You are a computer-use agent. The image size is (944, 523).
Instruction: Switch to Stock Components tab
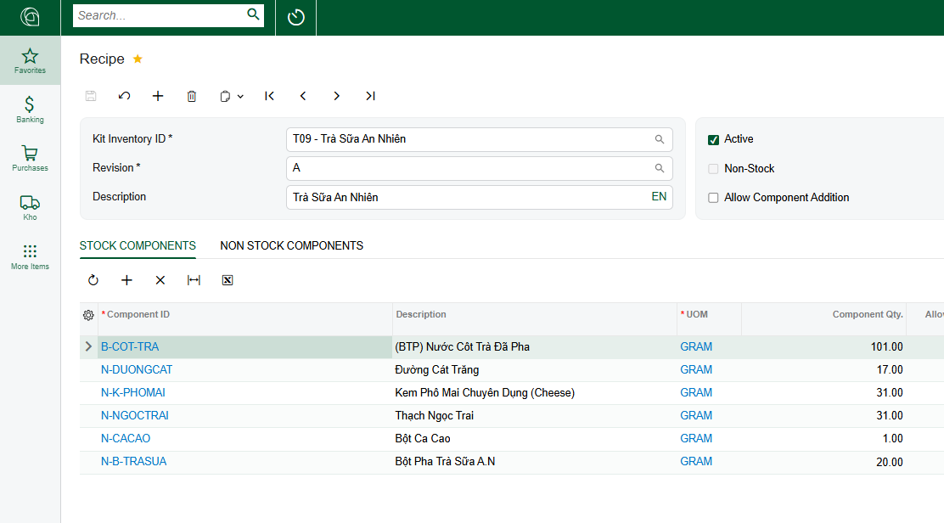[138, 245]
